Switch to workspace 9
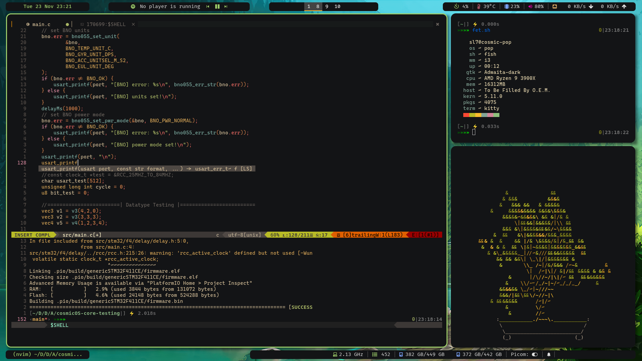Screen dimensions: 642x361 coord(327,6)
